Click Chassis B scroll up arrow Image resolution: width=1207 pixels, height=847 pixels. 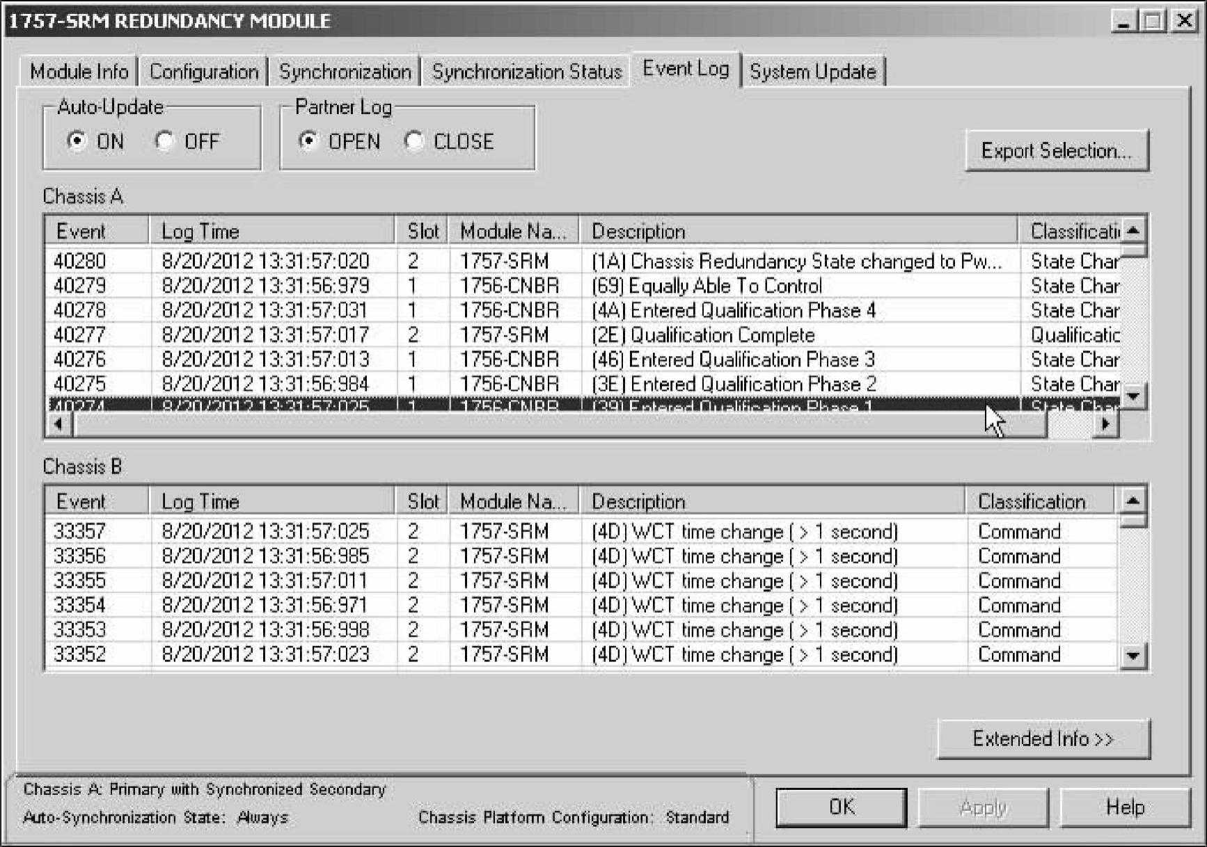pyautogui.click(x=1134, y=500)
